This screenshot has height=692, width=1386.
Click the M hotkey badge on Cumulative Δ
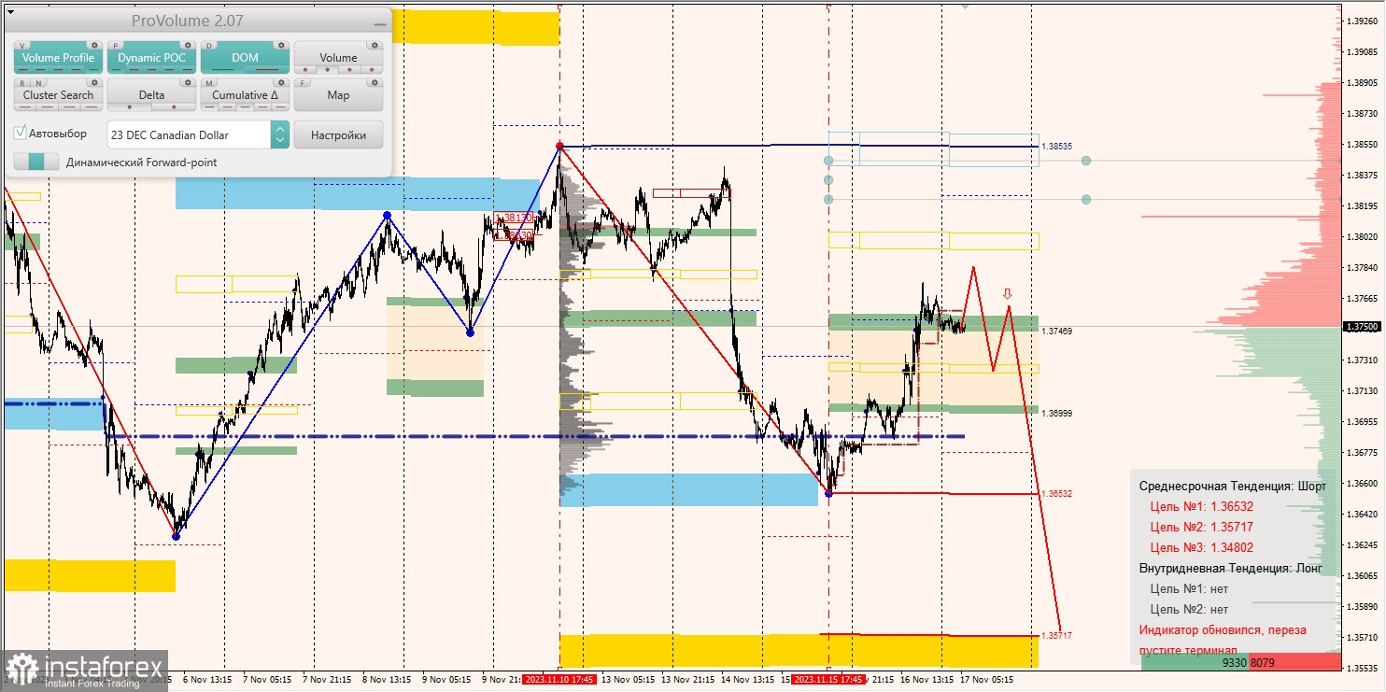click(x=209, y=83)
